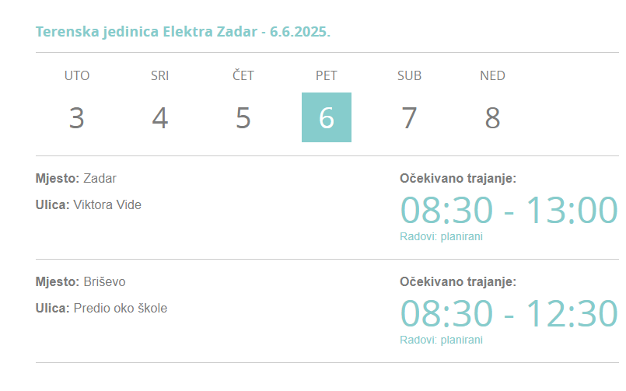This screenshot has height=391, width=626.
Task: Click the UTO weekday label
Action: pos(76,75)
